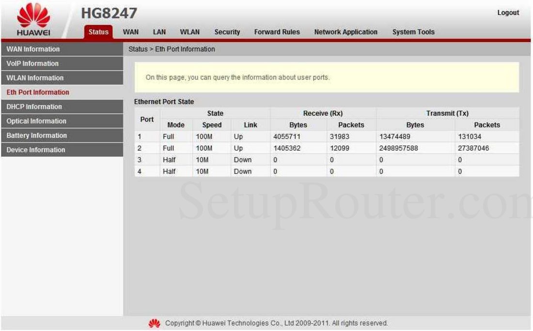The image size is (533, 331).
Task: Open DHCP Information from the sidebar
Action: pos(34,106)
